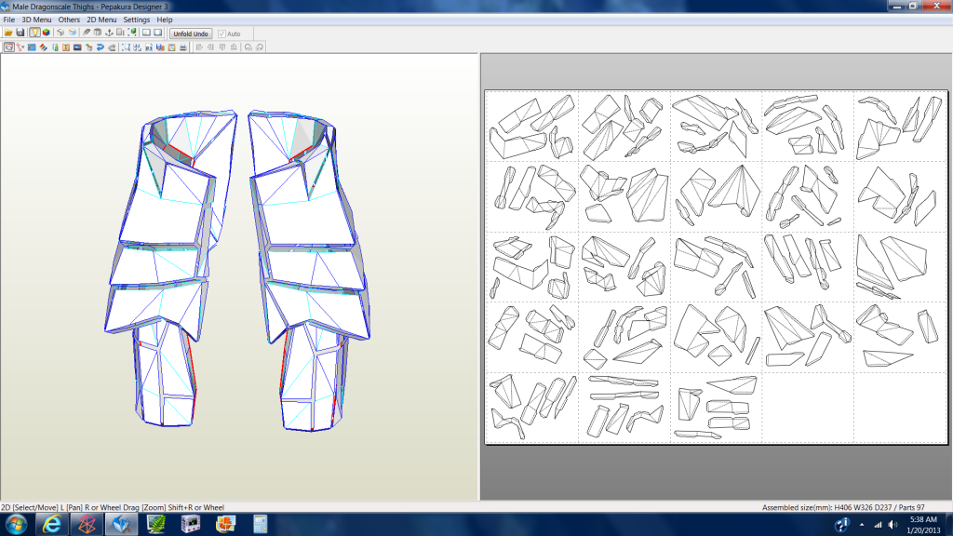The width and height of the screenshot is (953, 536).
Task: Click the blue window icon in second toolbar
Action: pos(32,47)
